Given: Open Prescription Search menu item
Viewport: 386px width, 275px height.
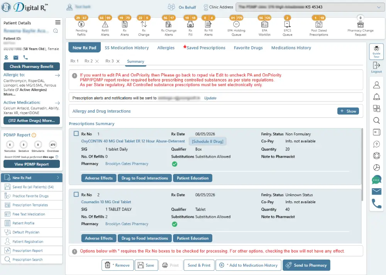Looking at the screenshot, I should [x=32, y=260].
